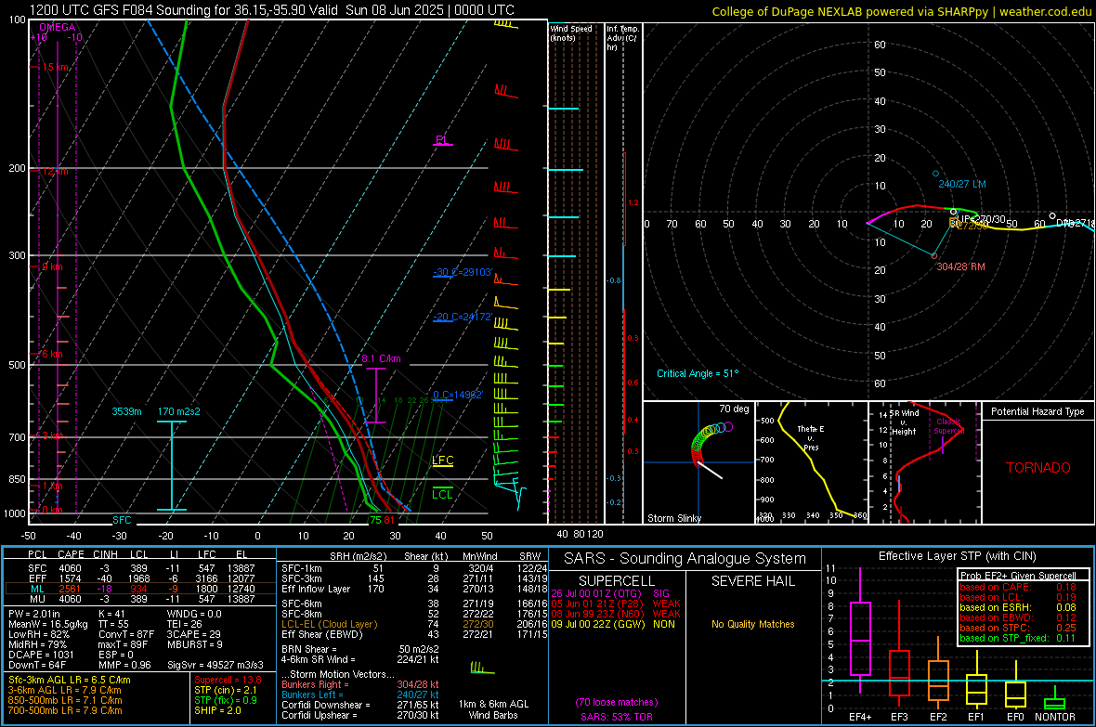
Task: Click the 'Bunkers Left' storm motion line
Action: [360, 695]
